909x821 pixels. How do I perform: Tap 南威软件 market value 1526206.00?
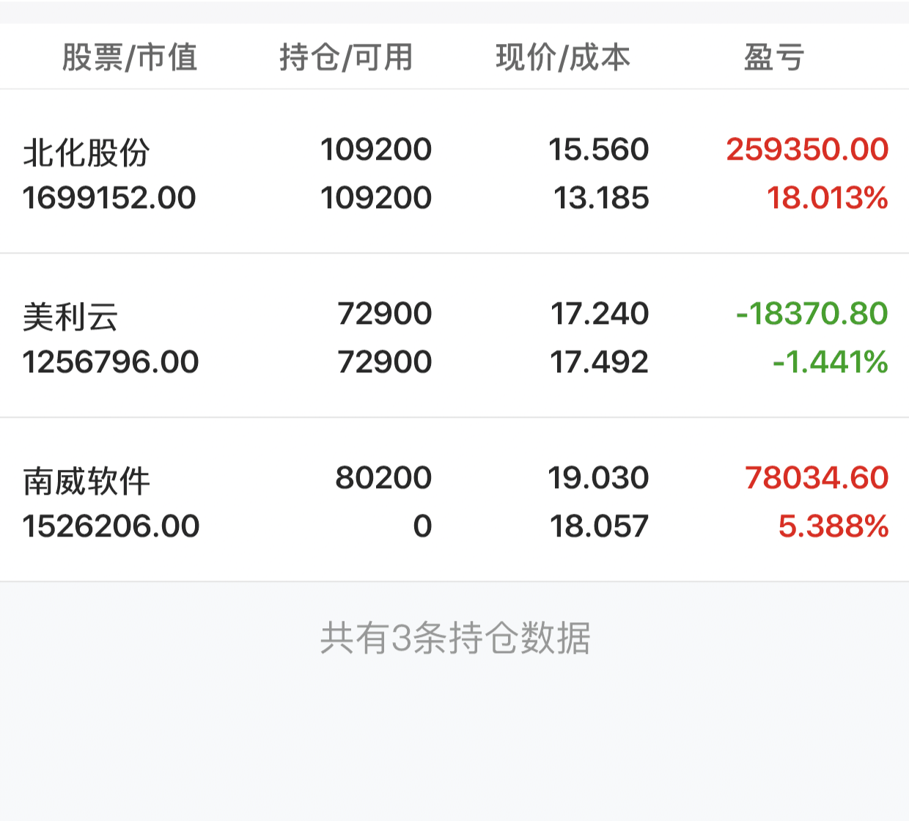111,526
